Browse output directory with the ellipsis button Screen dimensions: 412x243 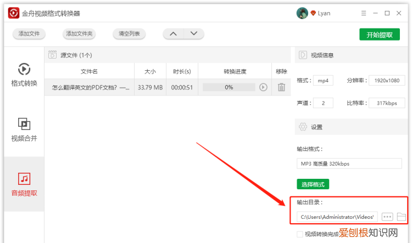click(x=387, y=217)
